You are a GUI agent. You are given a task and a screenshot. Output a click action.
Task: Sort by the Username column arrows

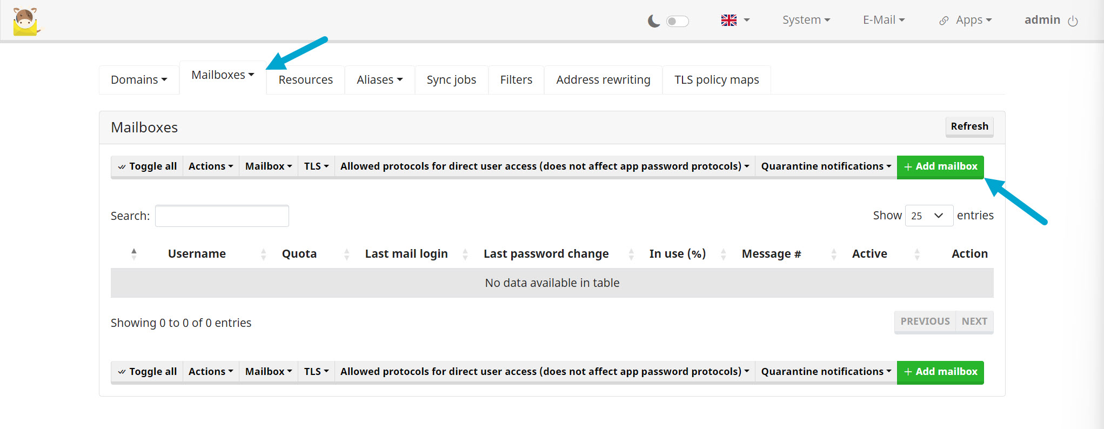[x=263, y=254]
